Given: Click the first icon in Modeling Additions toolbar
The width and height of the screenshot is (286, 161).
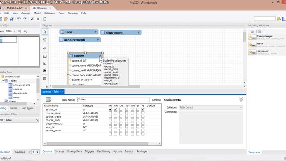Looking at the screenshot, I should 252,31.
